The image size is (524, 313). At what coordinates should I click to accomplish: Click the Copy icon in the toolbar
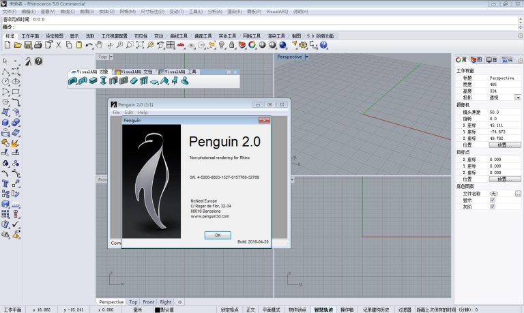[x=69, y=45]
